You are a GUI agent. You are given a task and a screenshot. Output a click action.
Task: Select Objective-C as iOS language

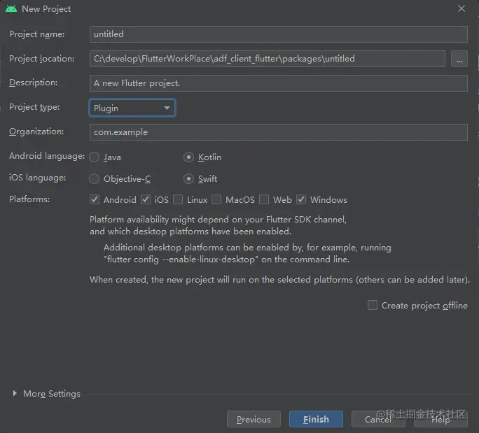tap(94, 179)
